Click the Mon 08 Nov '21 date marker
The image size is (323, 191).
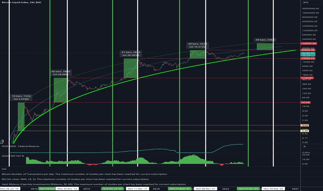(x=206, y=189)
